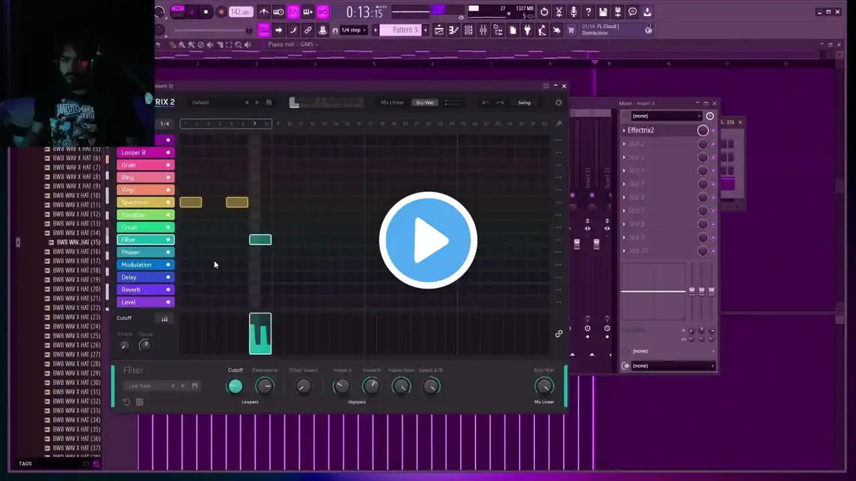Click the first yellow Spectrum block
The image size is (856, 481).
coord(191,202)
